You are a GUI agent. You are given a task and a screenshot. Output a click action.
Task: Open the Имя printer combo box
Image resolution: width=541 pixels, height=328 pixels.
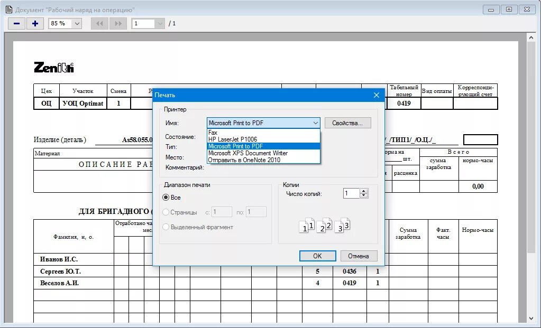(263, 123)
